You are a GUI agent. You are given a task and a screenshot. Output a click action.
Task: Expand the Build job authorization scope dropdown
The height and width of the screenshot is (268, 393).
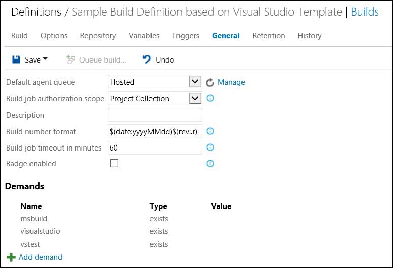195,98
